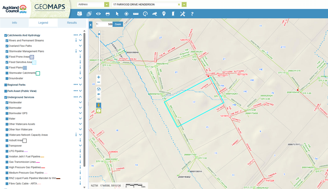Open the street view pegman icon
The height and width of the screenshot is (189, 328).
pyautogui.click(x=99, y=105)
